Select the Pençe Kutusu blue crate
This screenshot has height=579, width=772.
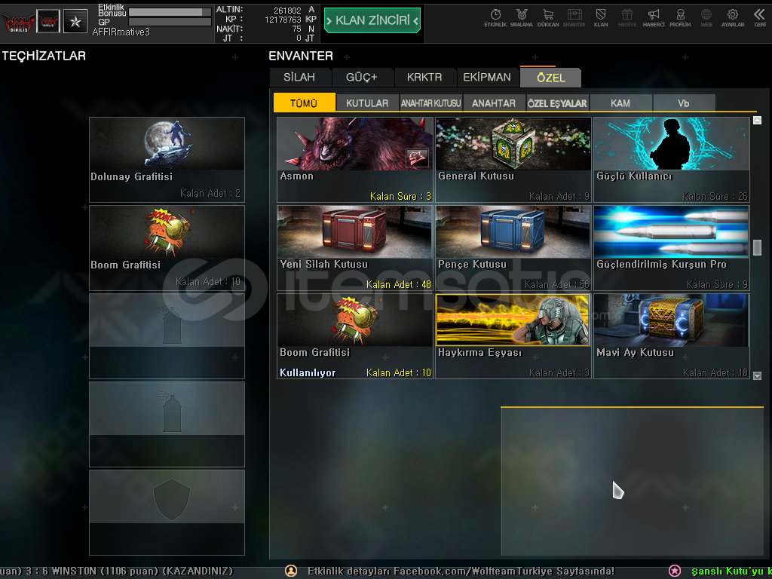click(513, 248)
